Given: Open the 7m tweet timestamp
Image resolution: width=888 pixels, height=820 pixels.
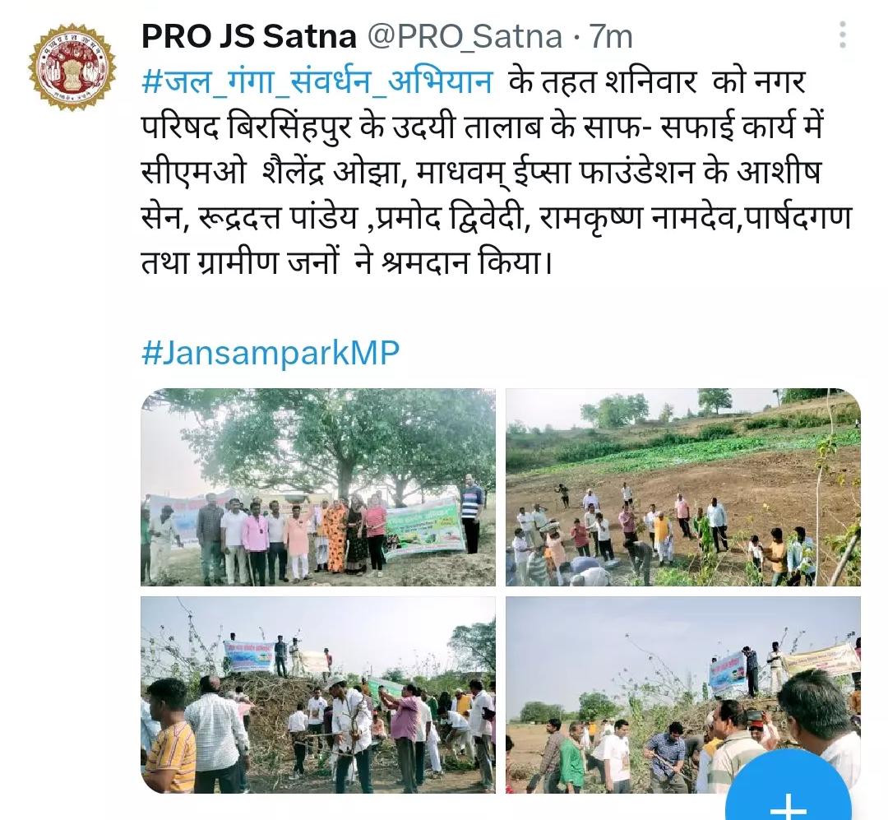Looking at the screenshot, I should [x=610, y=37].
